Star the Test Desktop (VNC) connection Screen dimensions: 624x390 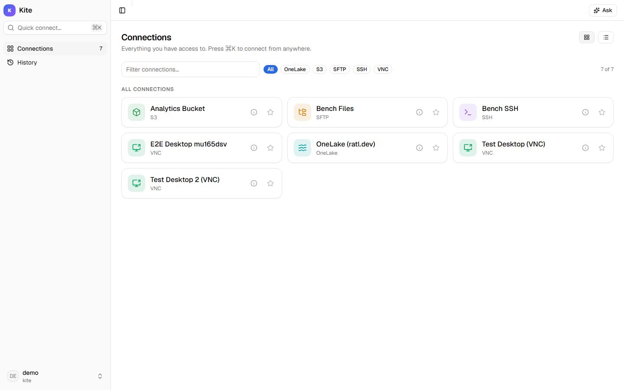[x=602, y=148]
